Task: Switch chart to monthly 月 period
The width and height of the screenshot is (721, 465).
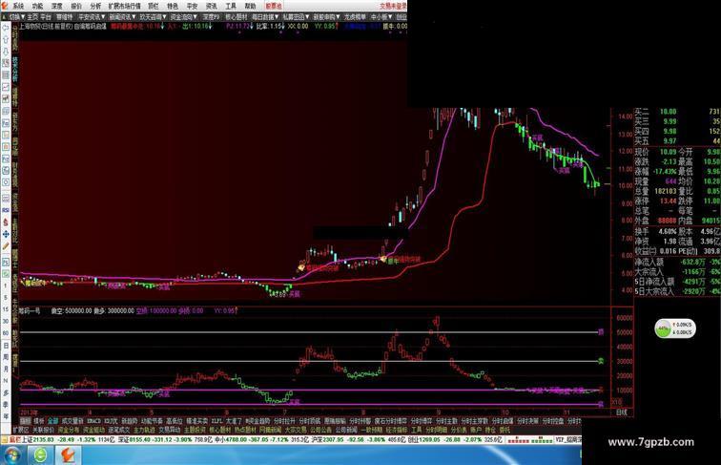Action: (6, 370)
